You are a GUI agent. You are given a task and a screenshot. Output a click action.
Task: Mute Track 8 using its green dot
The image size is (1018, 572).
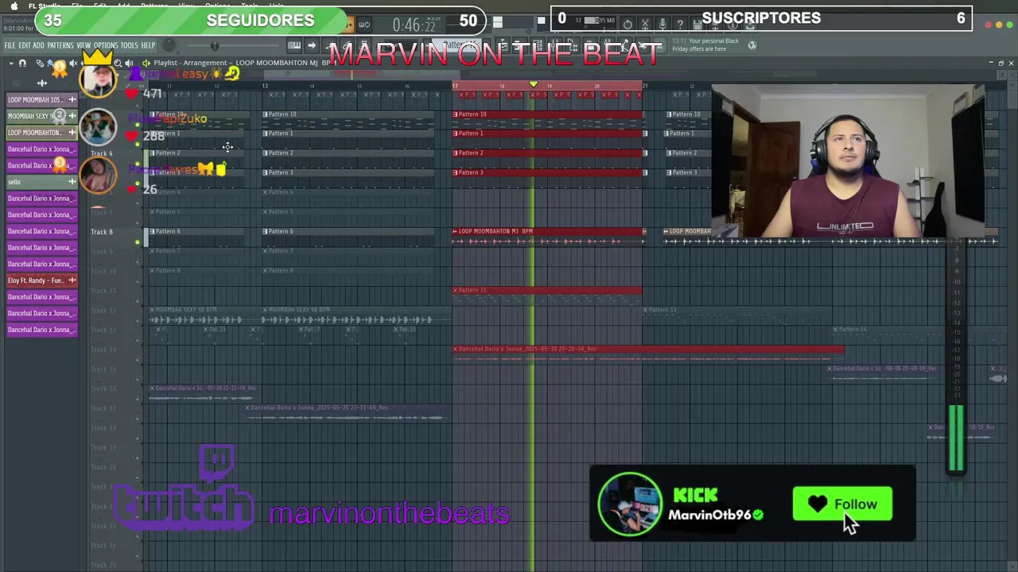pyautogui.click(x=138, y=242)
